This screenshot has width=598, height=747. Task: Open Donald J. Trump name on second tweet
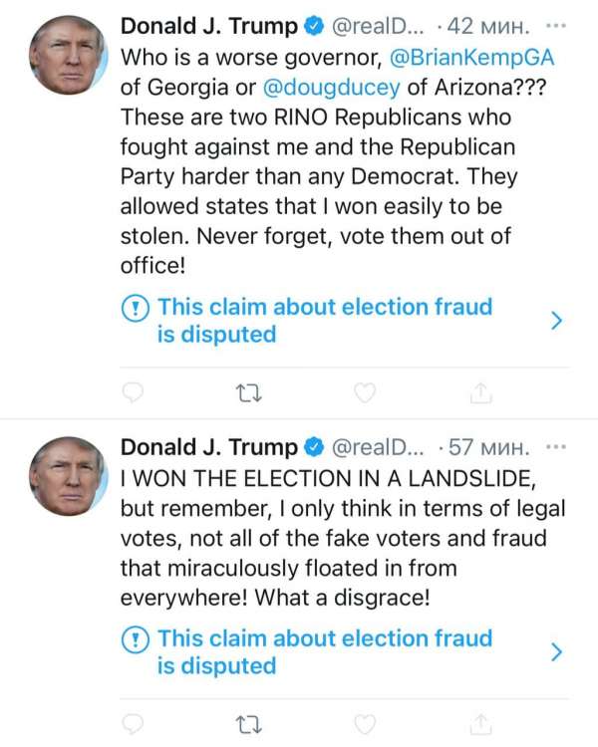[208, 445]
